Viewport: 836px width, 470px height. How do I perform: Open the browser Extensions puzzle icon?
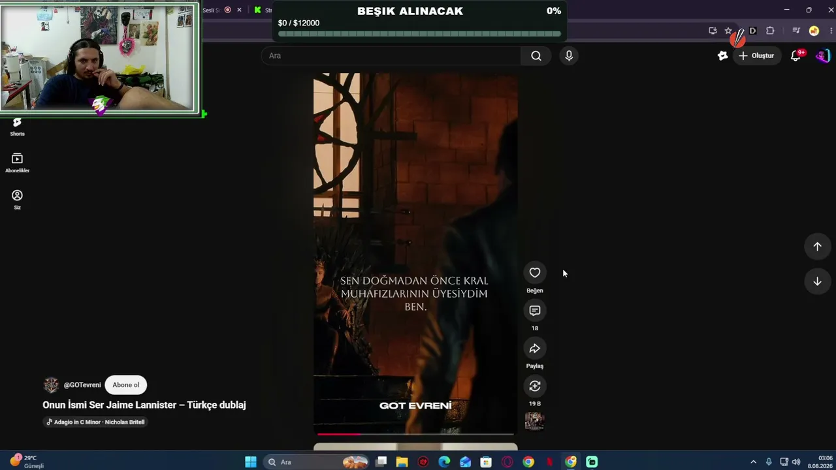point(770,31)
